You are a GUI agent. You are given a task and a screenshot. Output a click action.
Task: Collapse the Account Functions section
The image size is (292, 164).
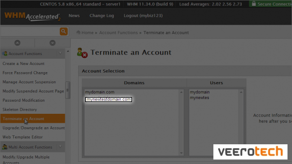[60, 53]
